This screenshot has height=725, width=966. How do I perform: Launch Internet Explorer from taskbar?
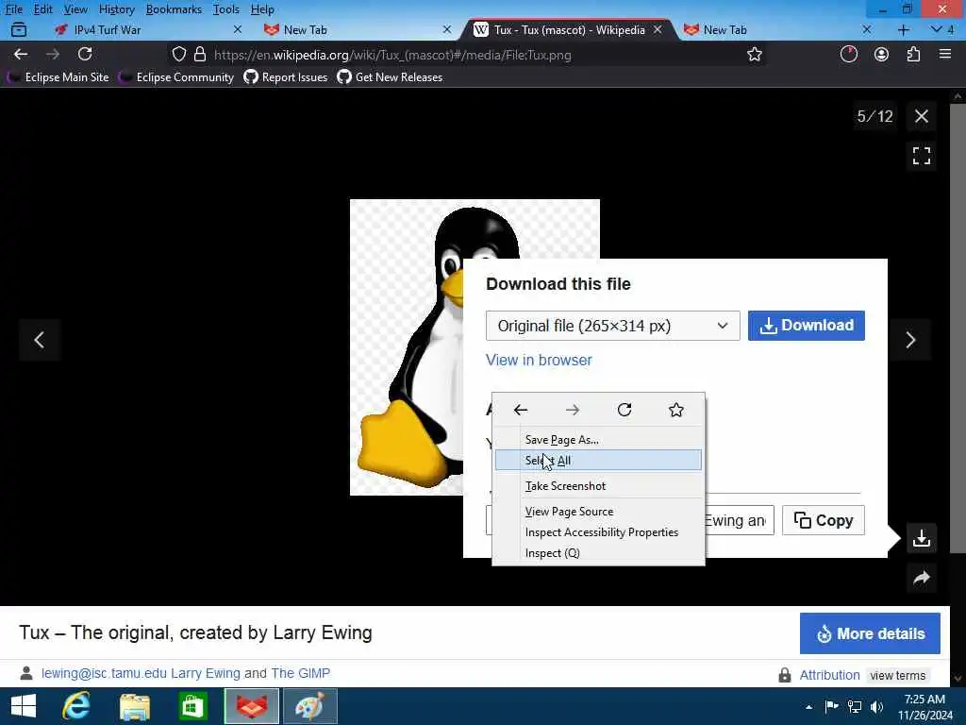pos(76,706)
